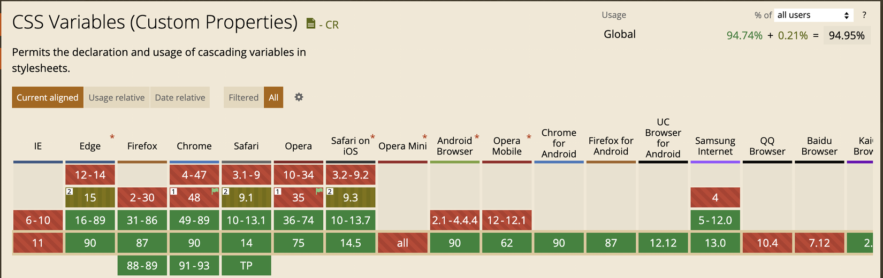
Task: Select the Filtered browsers toggle
Action: 243,97
